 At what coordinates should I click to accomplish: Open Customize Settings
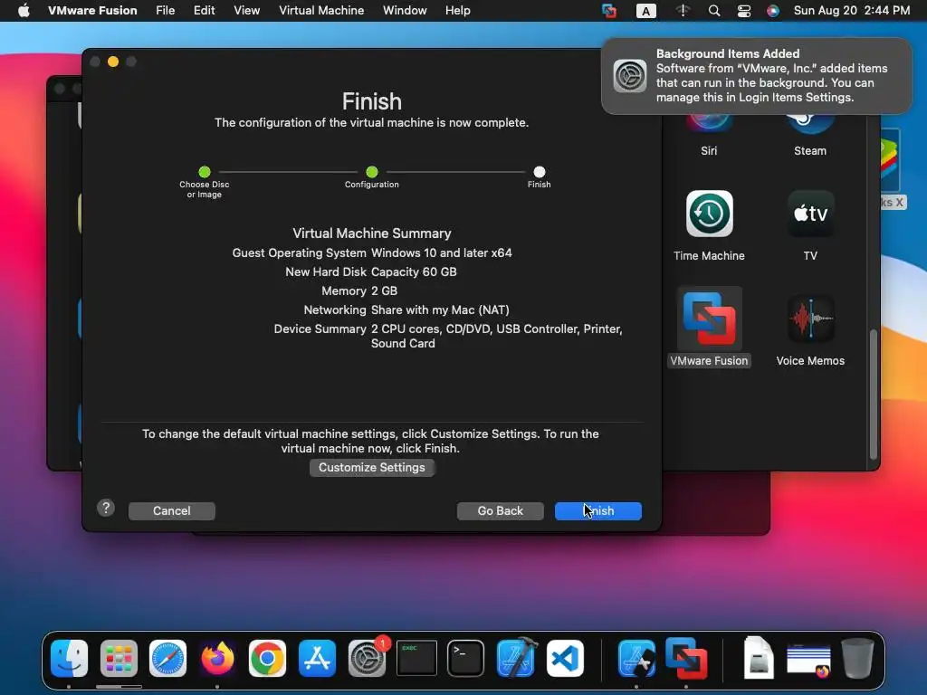[x=372, y=468]
